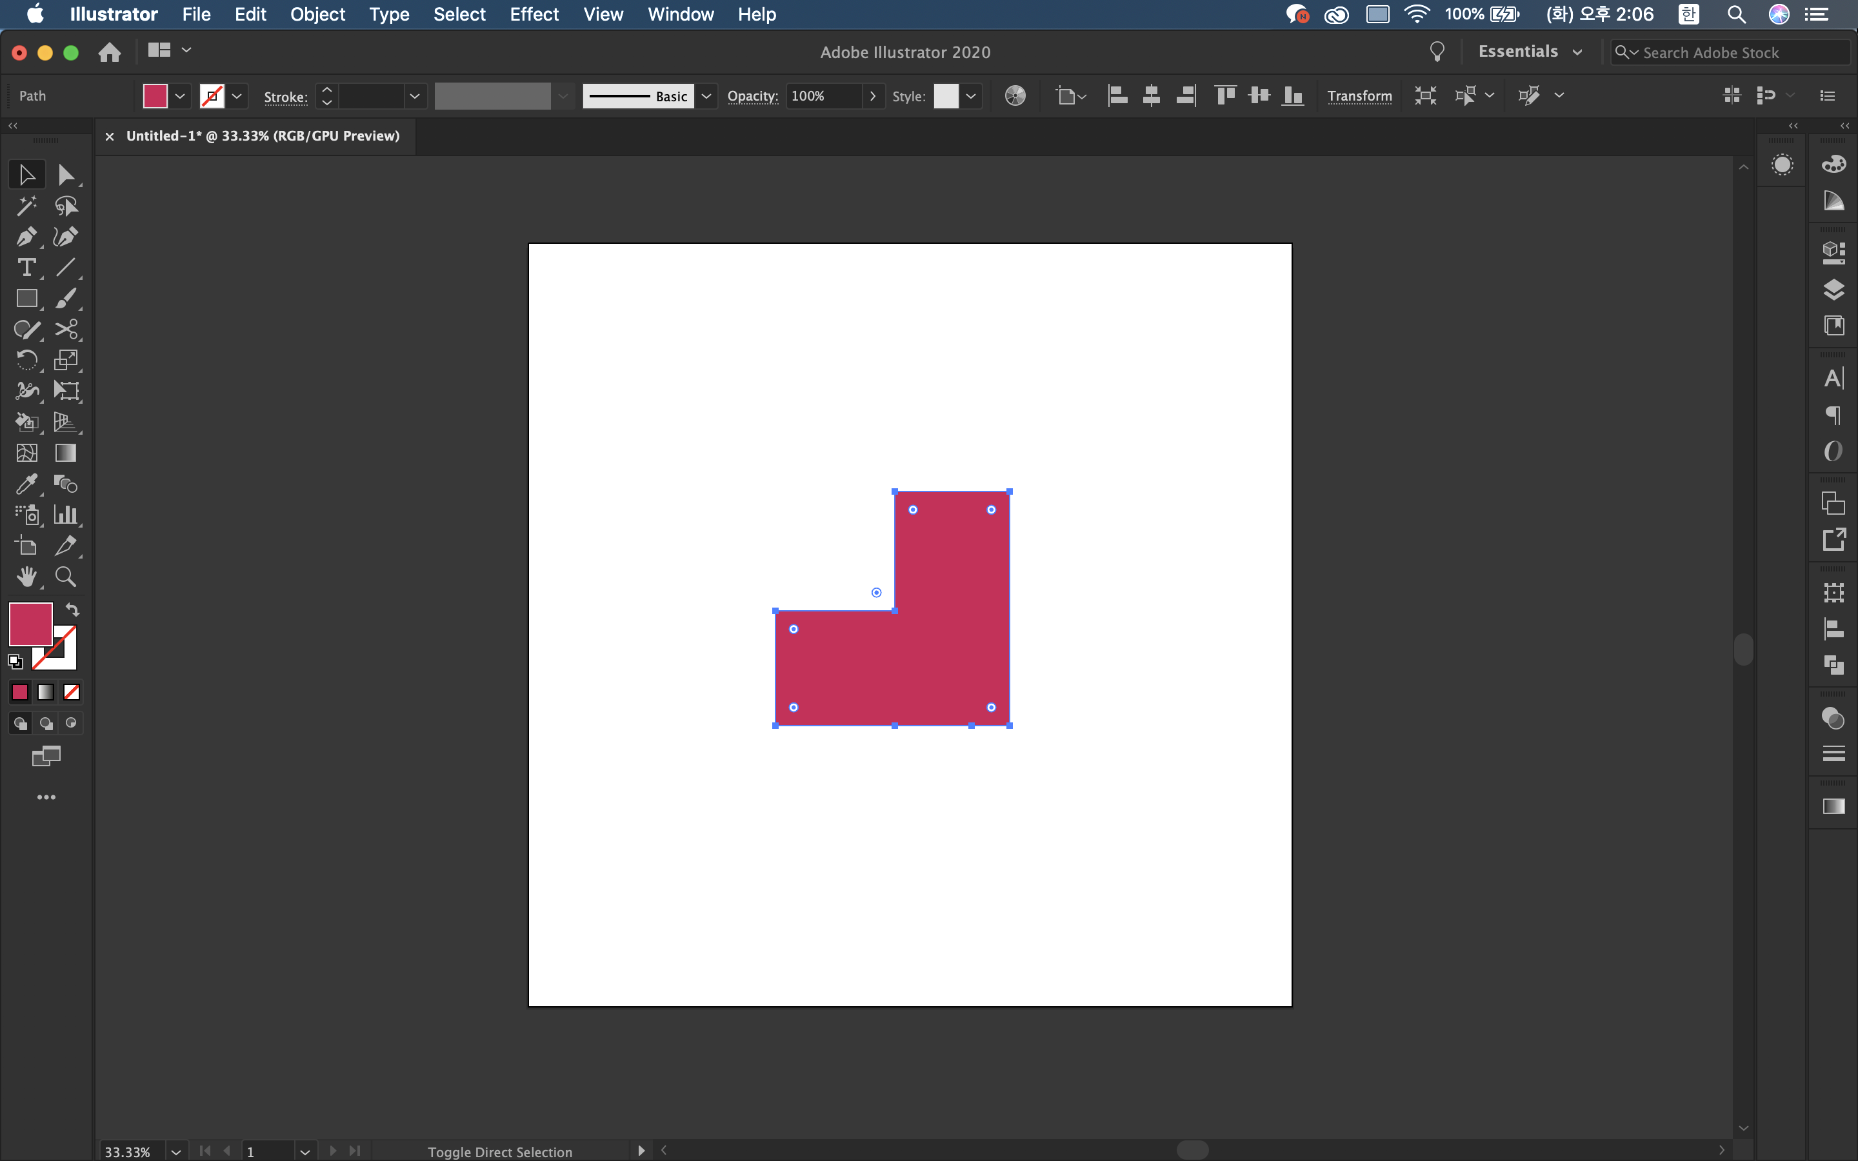Click Recolor Artwork wheel icon
The width and height of the screenshot is (1858, 1161).
coord(1015,96)
